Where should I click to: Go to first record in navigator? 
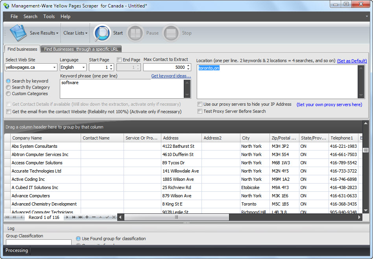pos(7,217)
